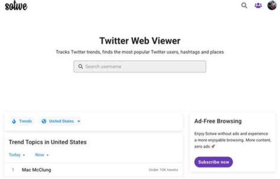This screenshot has height=179, width=280.
Task: Click the Sotwe logo
Action: 16,6
